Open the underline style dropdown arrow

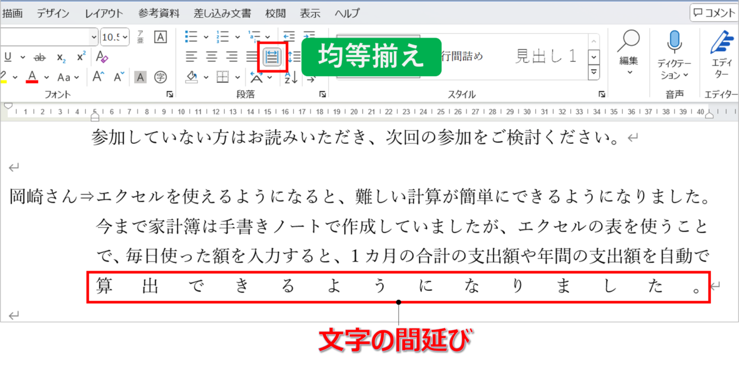23,58
